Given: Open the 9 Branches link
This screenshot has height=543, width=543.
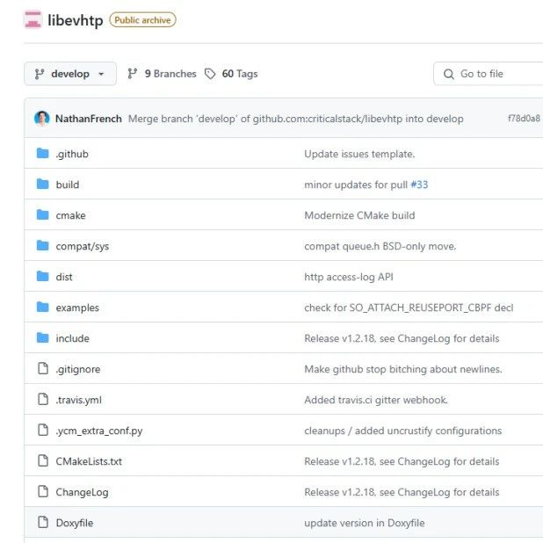Looking at the screenshot, I should [162, 74].
